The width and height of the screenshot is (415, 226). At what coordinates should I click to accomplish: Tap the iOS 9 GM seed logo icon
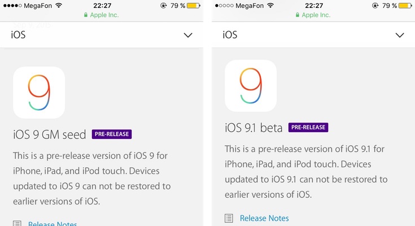[39, 92]
